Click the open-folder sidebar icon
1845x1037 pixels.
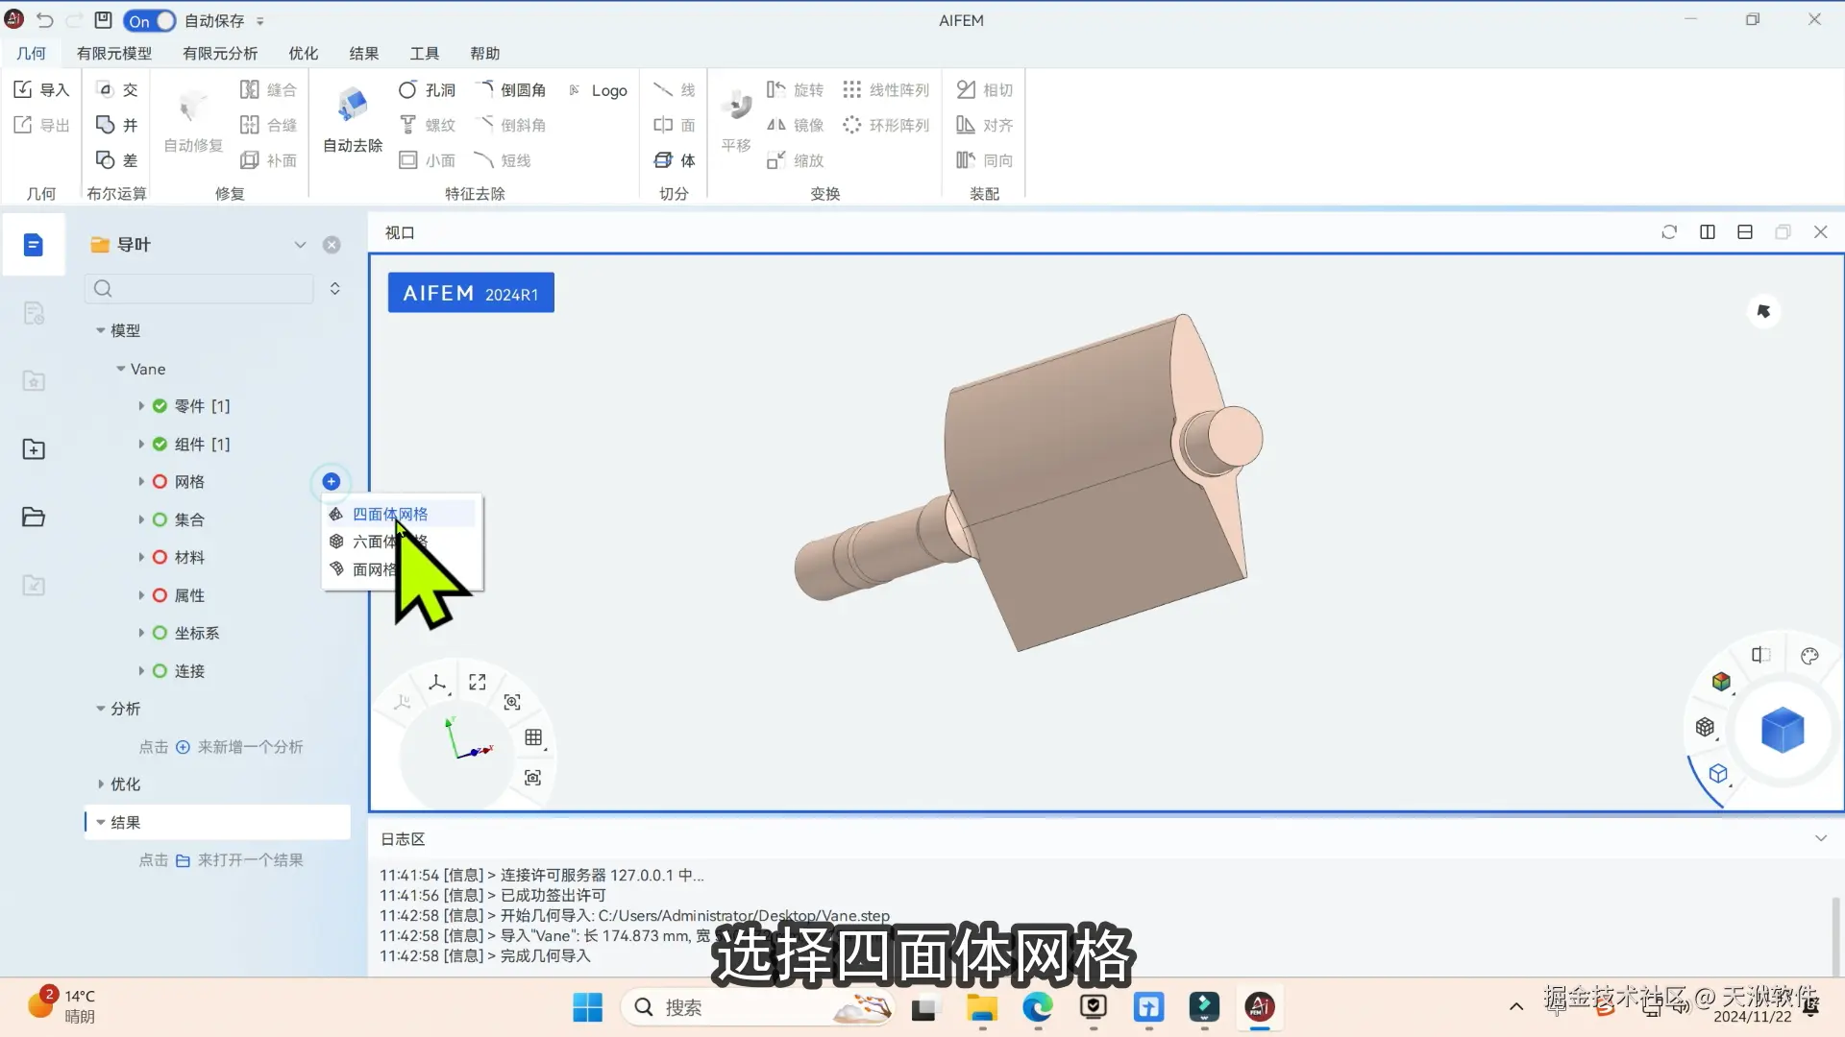[x=34, y=517]
